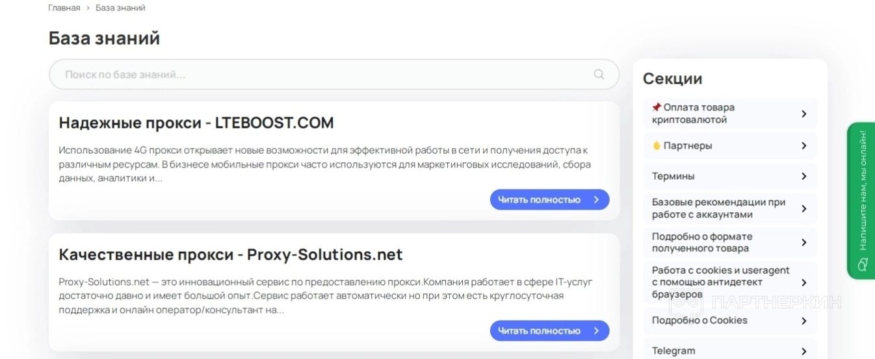Image resolution: width=875 pixels, height=359 pixels.
Task: Click the magnifier search icon
Action: pos(599,74)
